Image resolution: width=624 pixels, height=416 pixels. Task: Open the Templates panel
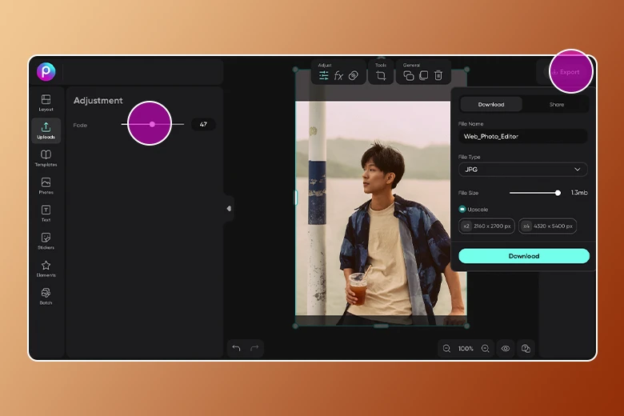[46, 158]
